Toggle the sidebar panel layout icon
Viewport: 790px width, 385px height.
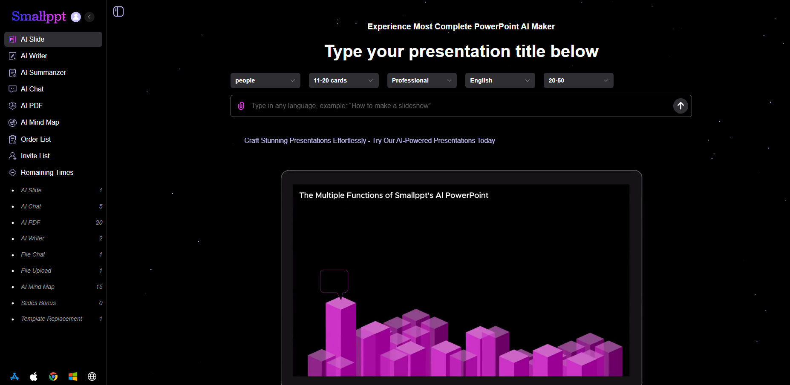[118, 11]
